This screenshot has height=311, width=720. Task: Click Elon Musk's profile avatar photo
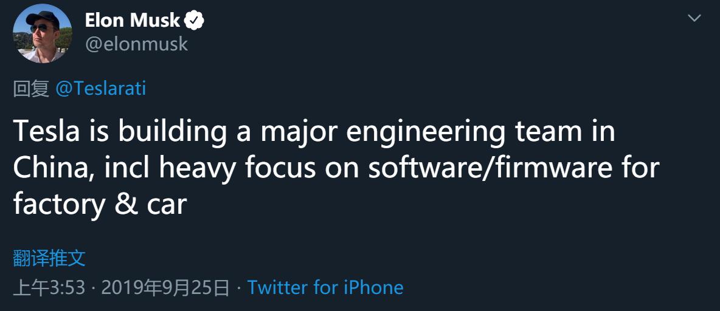coord(41,34)
